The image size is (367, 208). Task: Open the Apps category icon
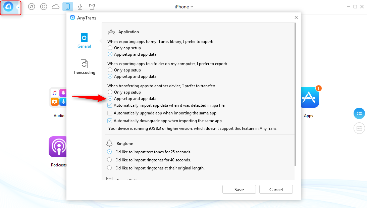[310, 97]
